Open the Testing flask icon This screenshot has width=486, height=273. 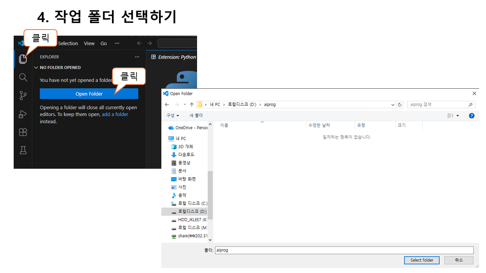tap(23, 150)
